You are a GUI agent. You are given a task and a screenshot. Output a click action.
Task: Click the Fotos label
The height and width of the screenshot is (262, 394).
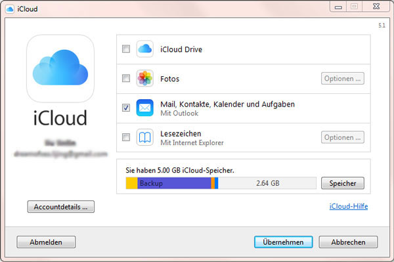click(x=169, y=79)
